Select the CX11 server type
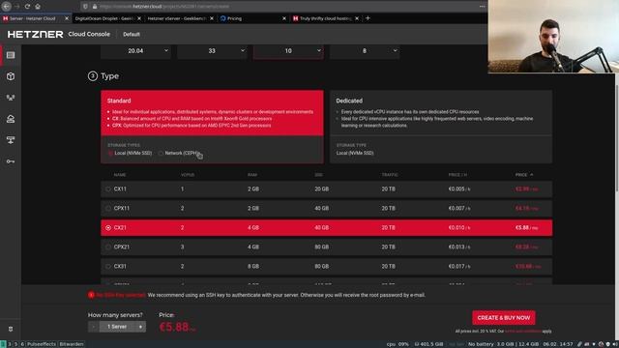619x348 pixels. pyautogui.click(x=327, y=189)
